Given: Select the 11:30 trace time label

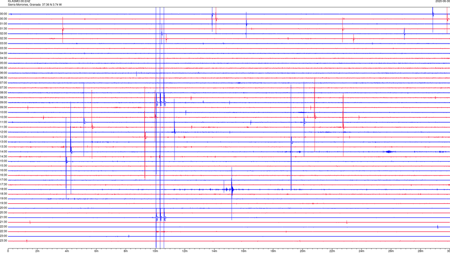Looking at the screenshot, I should pyautogui.click(x=3, y=127).
